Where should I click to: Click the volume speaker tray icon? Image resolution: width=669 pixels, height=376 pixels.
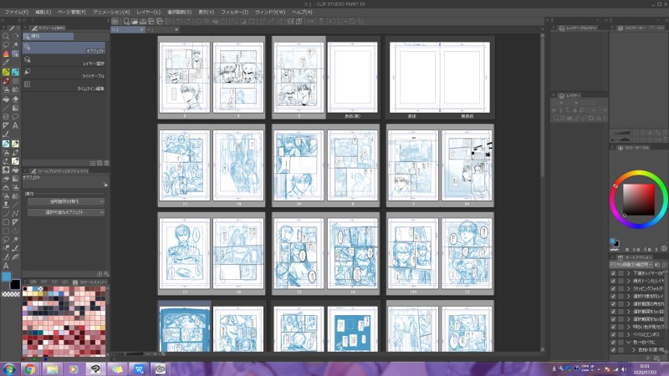pyautogui.click(x=623, y=369)
